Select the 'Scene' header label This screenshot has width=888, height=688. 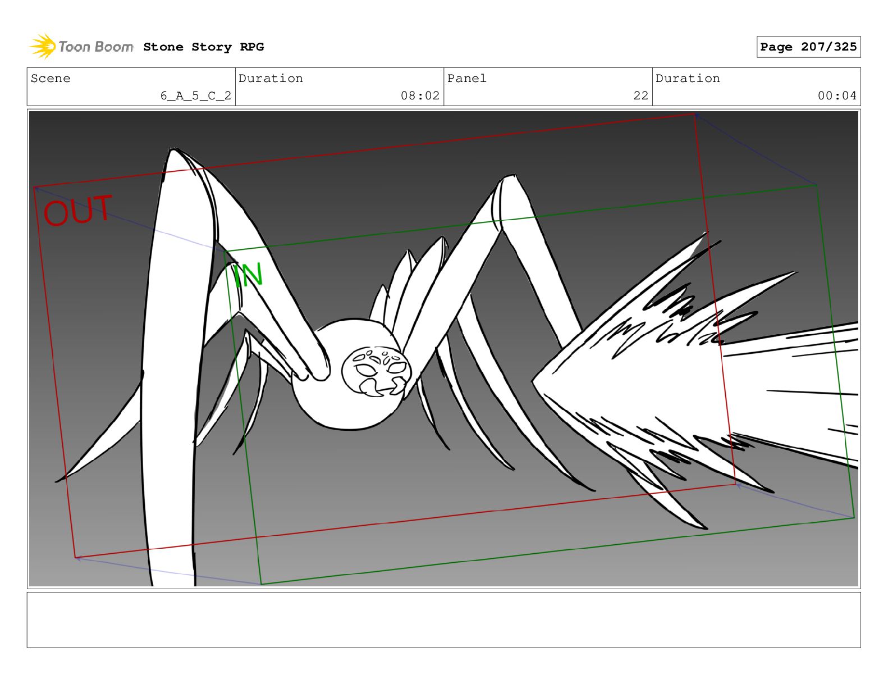click(x=51, y=78)
